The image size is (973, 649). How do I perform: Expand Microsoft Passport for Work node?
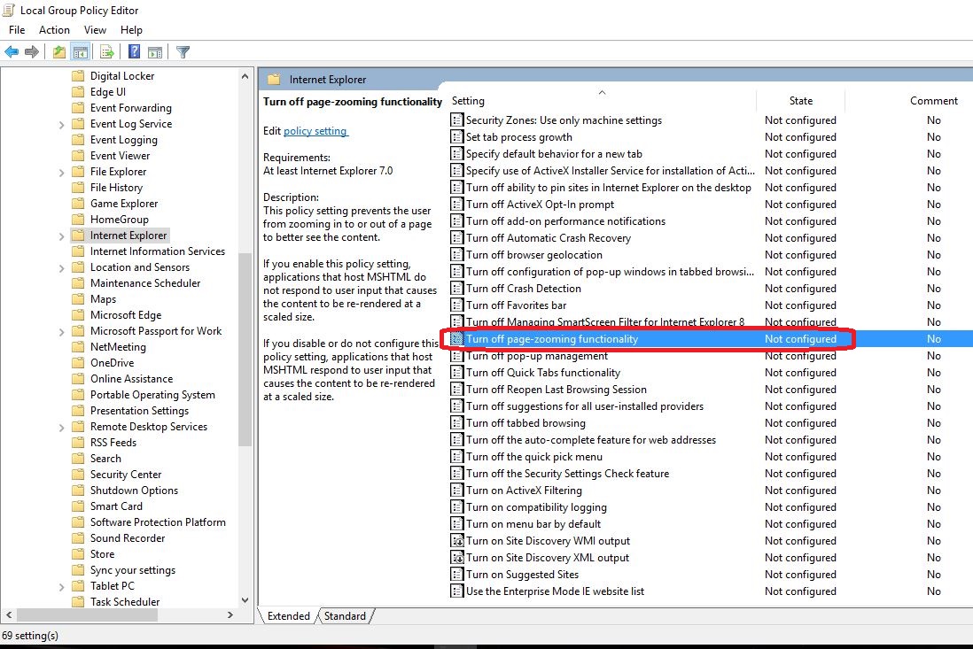61,332
